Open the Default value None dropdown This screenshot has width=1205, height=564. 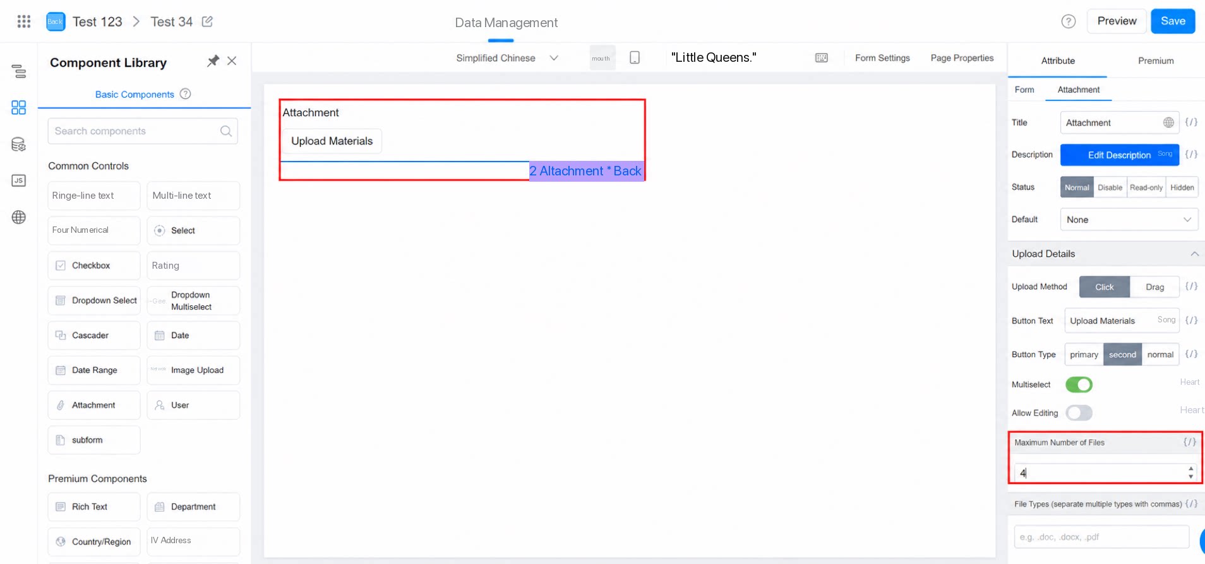(1129, 220)
